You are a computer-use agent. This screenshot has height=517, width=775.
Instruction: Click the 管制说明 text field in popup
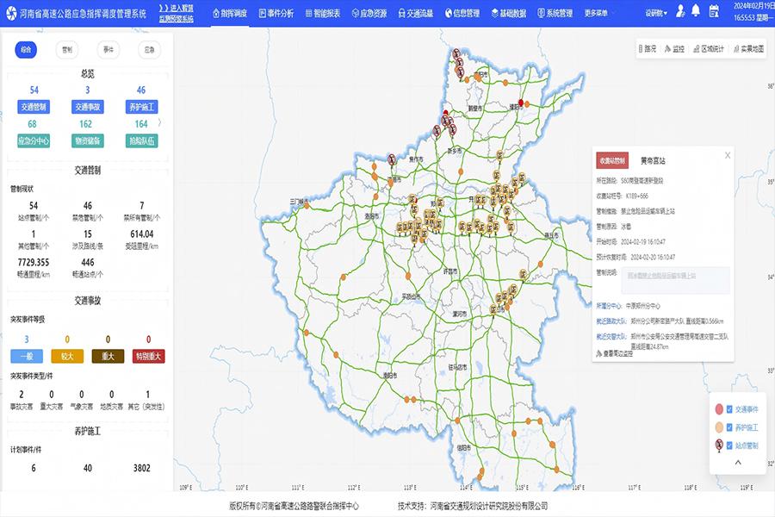tap(676, 281)
